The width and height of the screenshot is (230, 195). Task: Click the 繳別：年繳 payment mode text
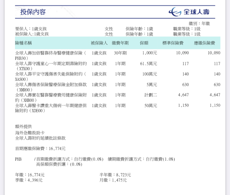(x=199, y=23)
